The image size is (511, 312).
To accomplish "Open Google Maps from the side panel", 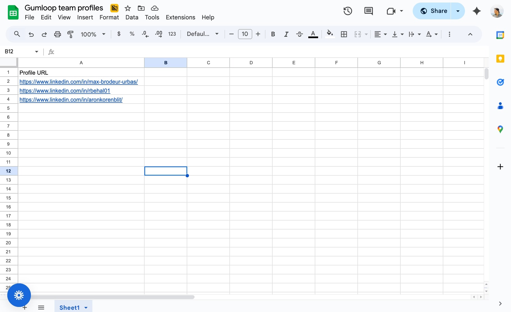I will tap(501, 129).
